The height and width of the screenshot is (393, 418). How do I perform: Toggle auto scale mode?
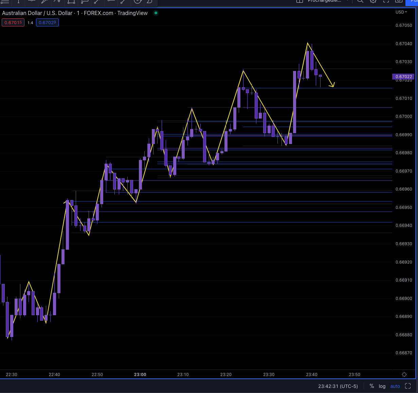pos(395,386)
